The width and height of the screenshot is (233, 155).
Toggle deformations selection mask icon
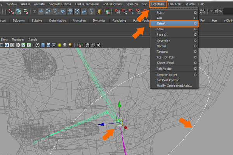70,11
